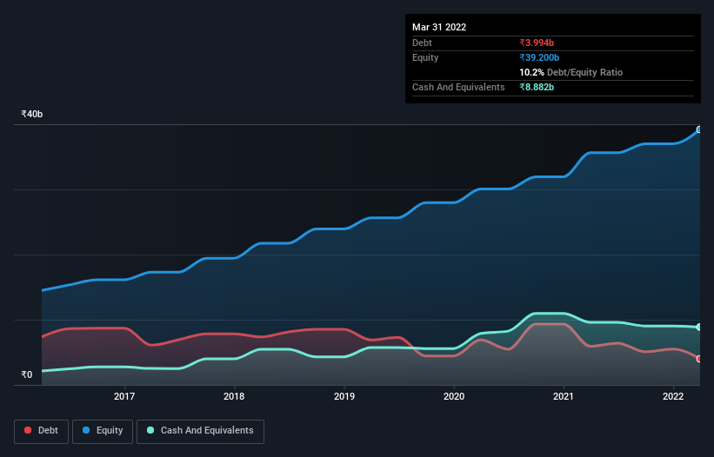Toggle the Cash And Equivalents legend button
Image resolution: width=714 pixels, height=457 pixels.
pyautogui.click(x=200, y=431)
